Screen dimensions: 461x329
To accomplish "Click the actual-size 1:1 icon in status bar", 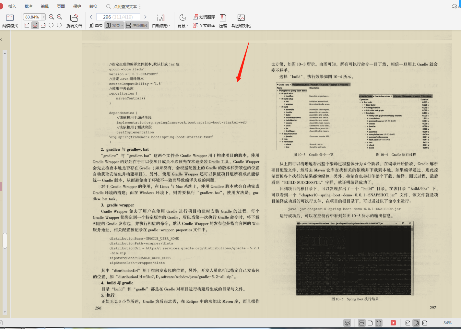I will 408,323.
